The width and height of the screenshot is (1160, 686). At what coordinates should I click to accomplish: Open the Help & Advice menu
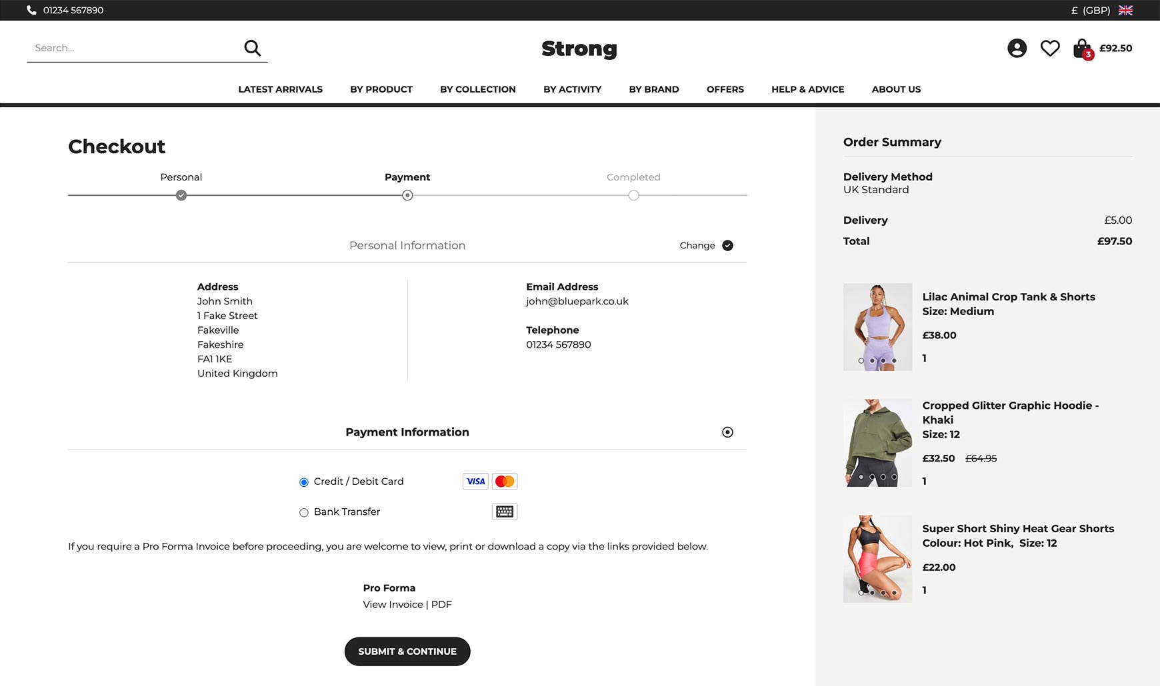pos(808,89)
